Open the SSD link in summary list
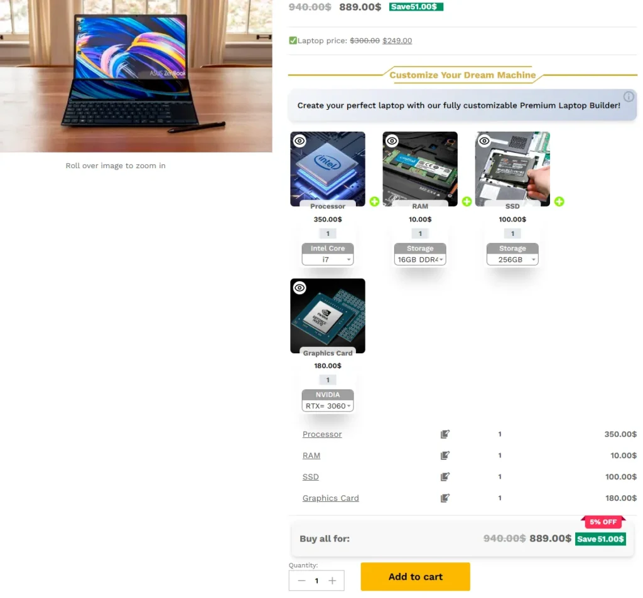 pos(310,477)
